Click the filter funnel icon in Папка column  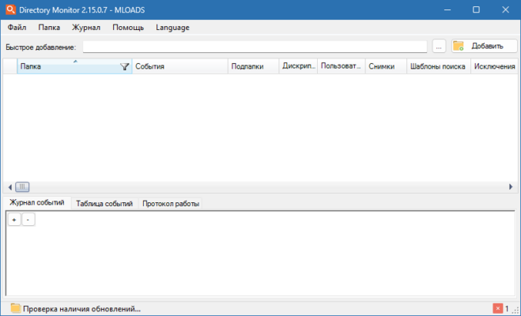pos(125,67)
